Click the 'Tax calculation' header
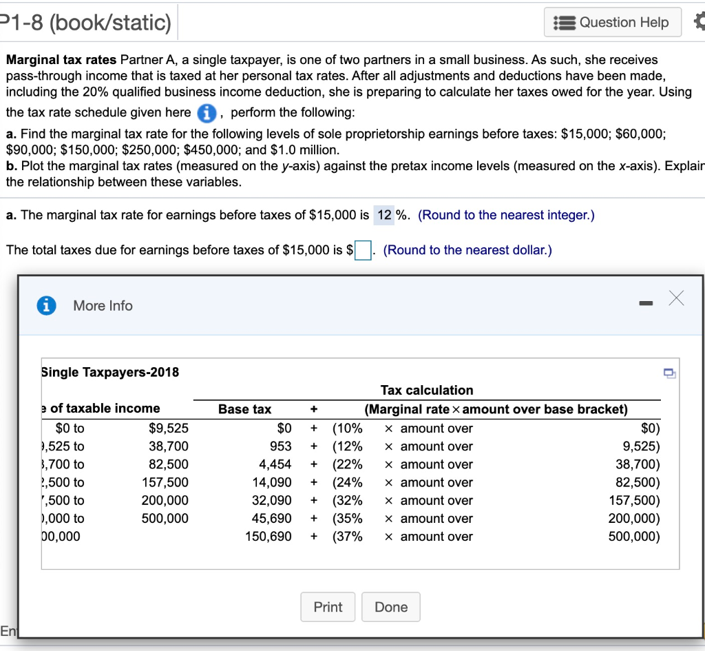Viewport: 705px width, 651px height. coord(427,390)
